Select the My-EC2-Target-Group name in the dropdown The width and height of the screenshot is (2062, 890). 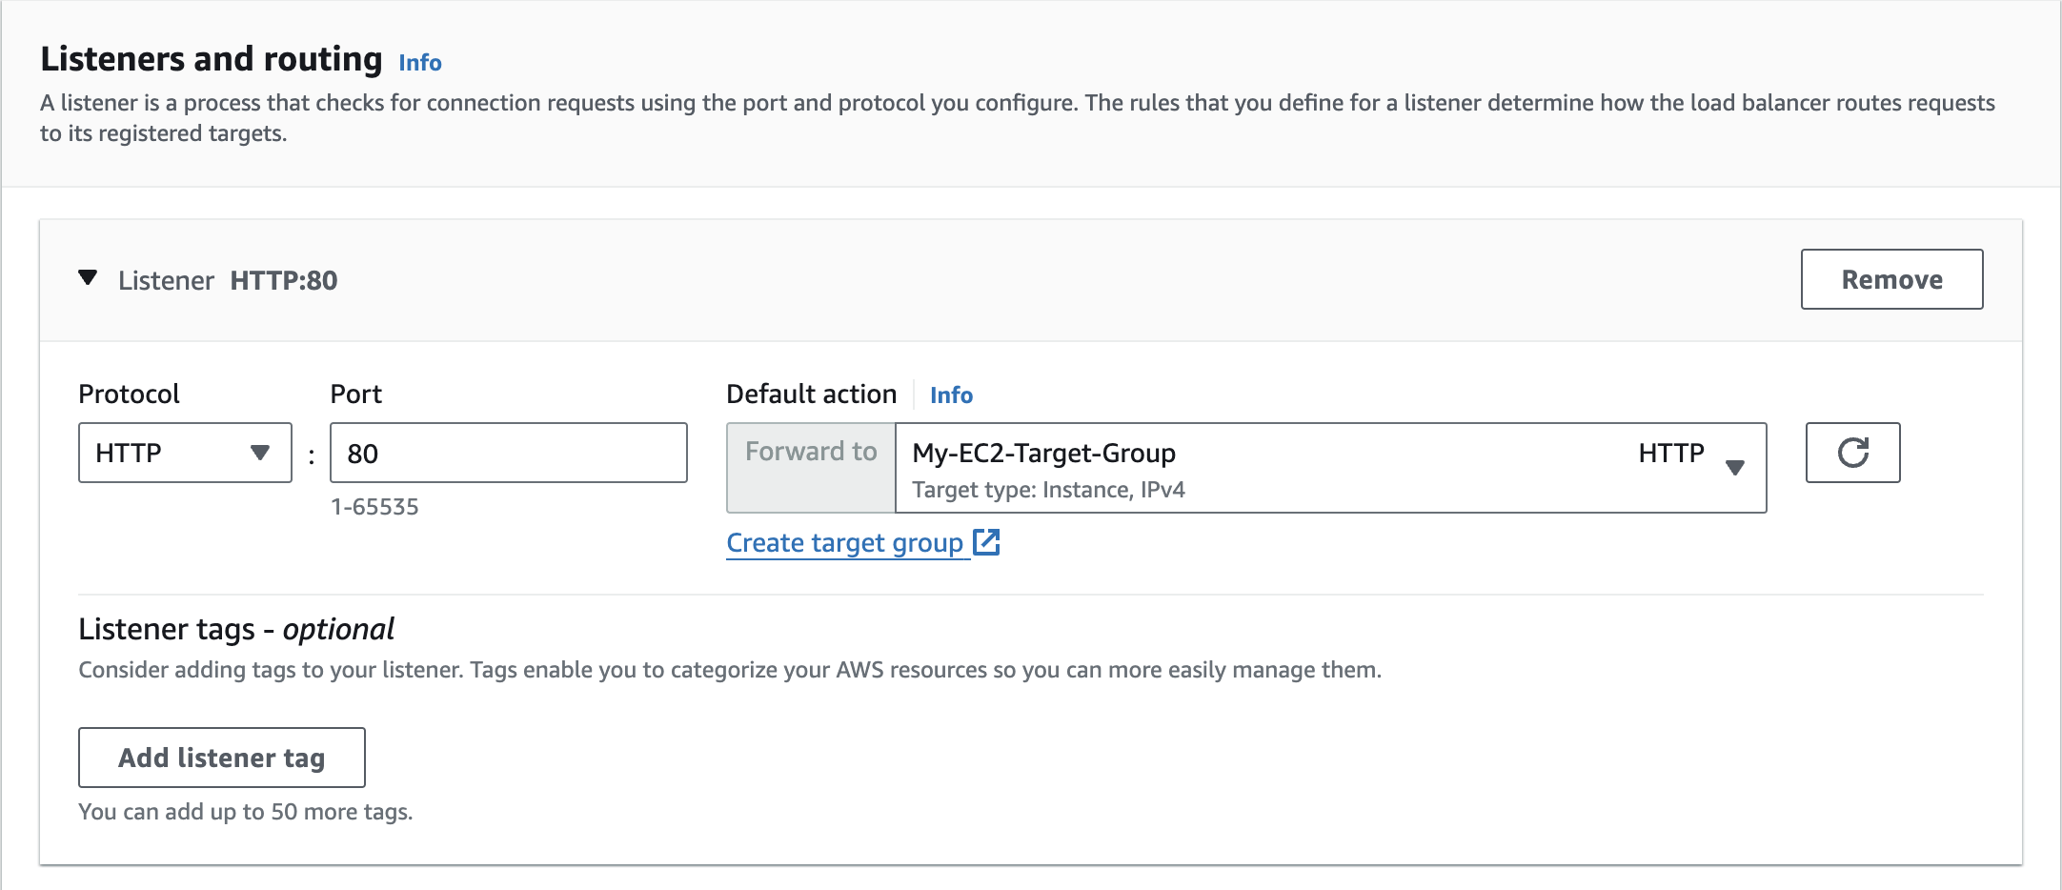pos(1043,453)
